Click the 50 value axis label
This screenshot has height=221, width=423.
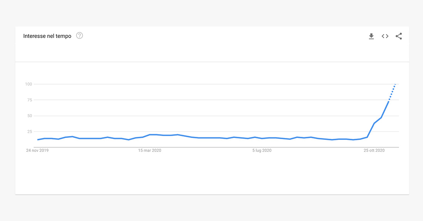(x=29, y=116)
